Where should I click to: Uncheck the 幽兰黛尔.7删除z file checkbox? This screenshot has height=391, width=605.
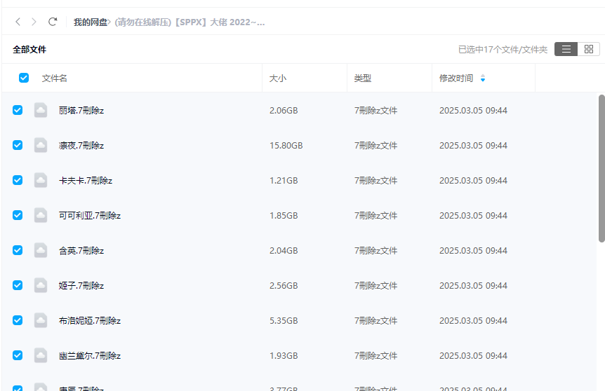pos(18,355)
